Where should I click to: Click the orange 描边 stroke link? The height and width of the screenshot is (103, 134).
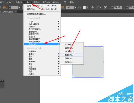tap(5, 8)
